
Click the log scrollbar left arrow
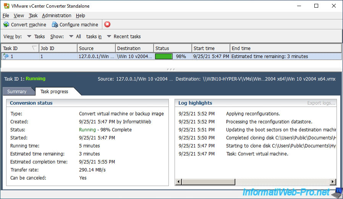pyautogui.click(x=178, y=182)
